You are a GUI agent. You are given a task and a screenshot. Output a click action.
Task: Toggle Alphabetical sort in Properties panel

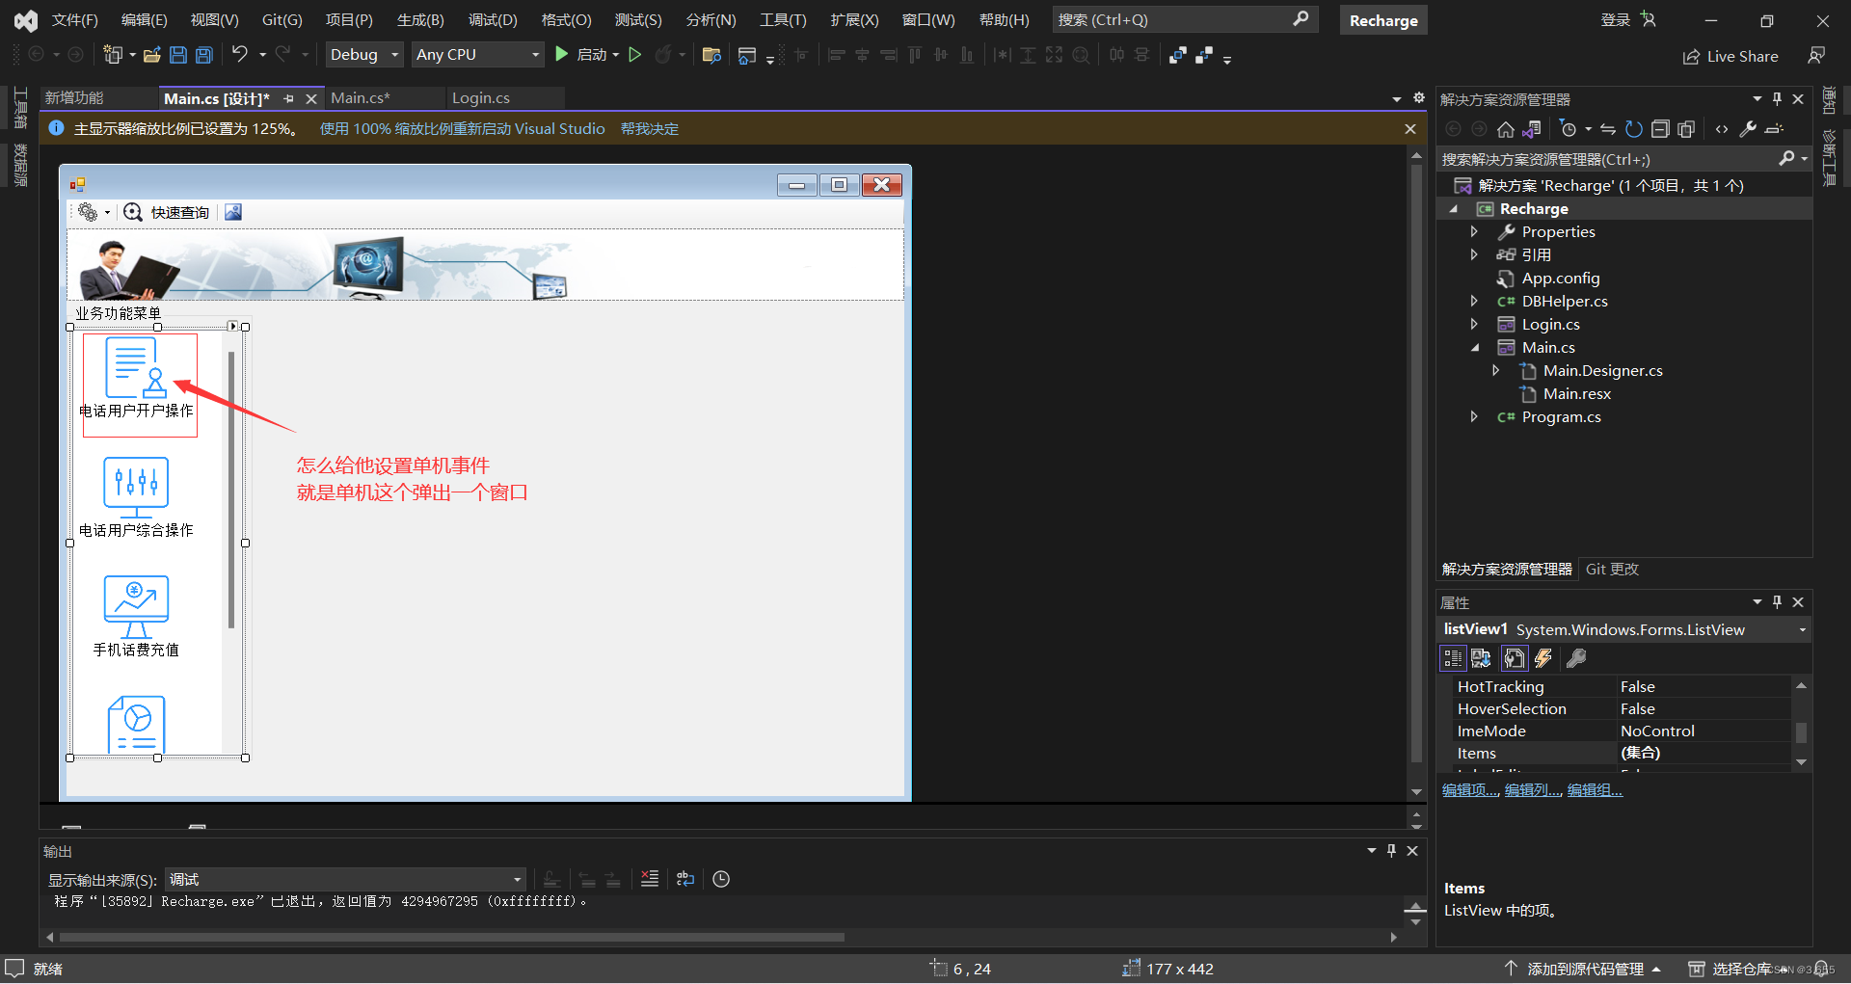coord(1481,658)
